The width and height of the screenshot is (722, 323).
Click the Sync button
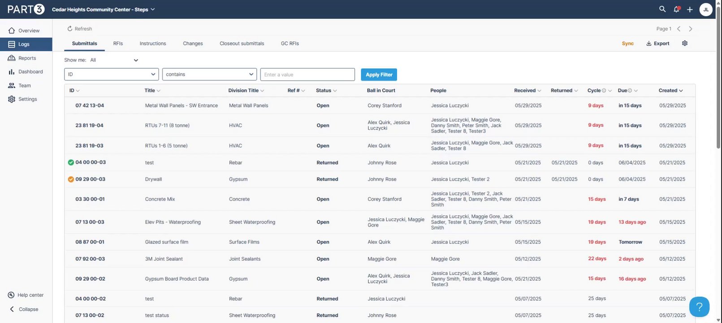(x=627, y=44)
